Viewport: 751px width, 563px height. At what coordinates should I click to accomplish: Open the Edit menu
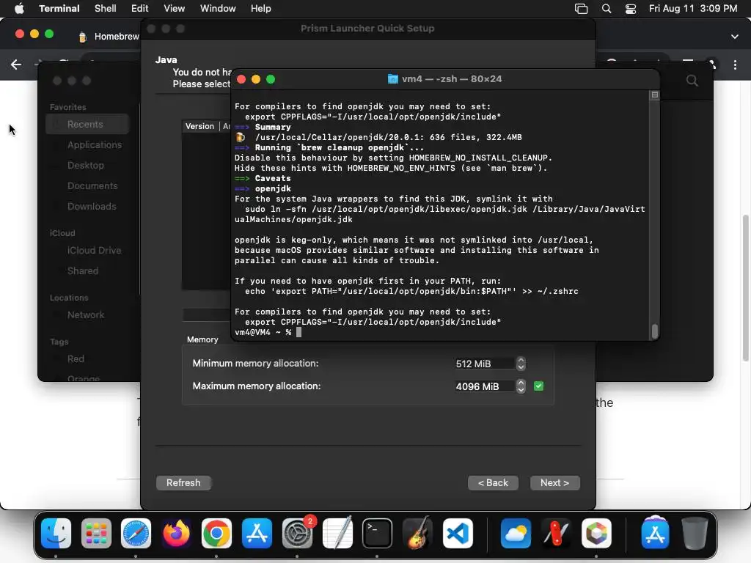[140, 8]
